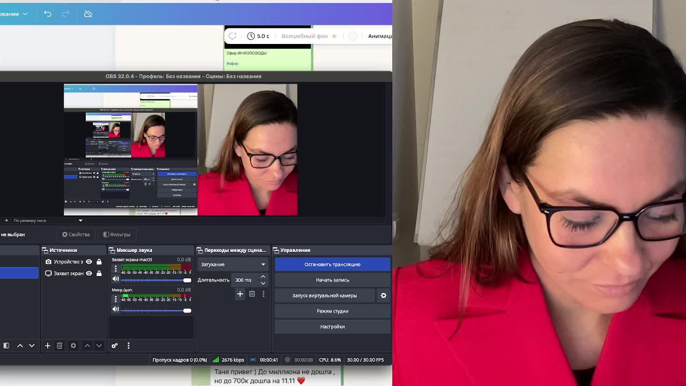Open the Затухание transition dropdown
Screen dimensions: 686x386
[233, 264]
